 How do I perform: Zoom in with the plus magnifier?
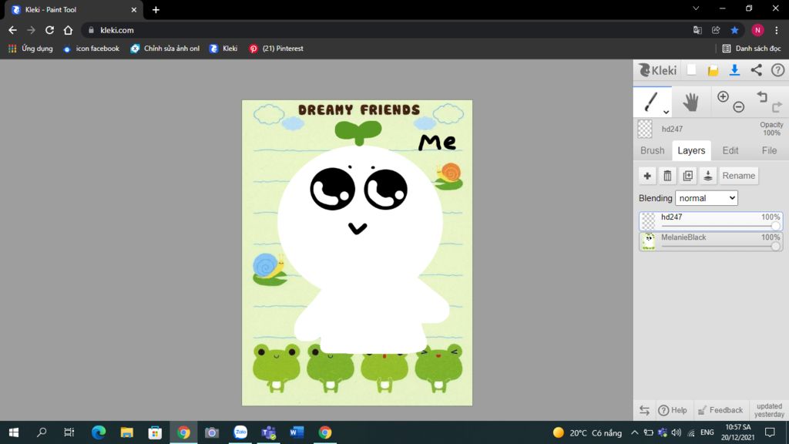723,96
